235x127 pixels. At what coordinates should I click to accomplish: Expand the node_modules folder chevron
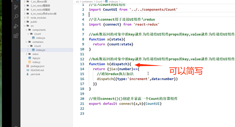click(25, 18)
